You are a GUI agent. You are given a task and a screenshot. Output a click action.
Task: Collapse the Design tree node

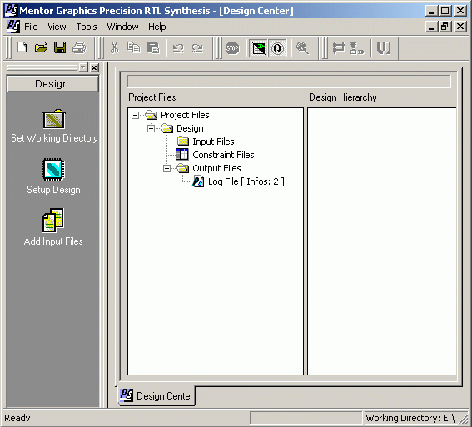[152, 129]
